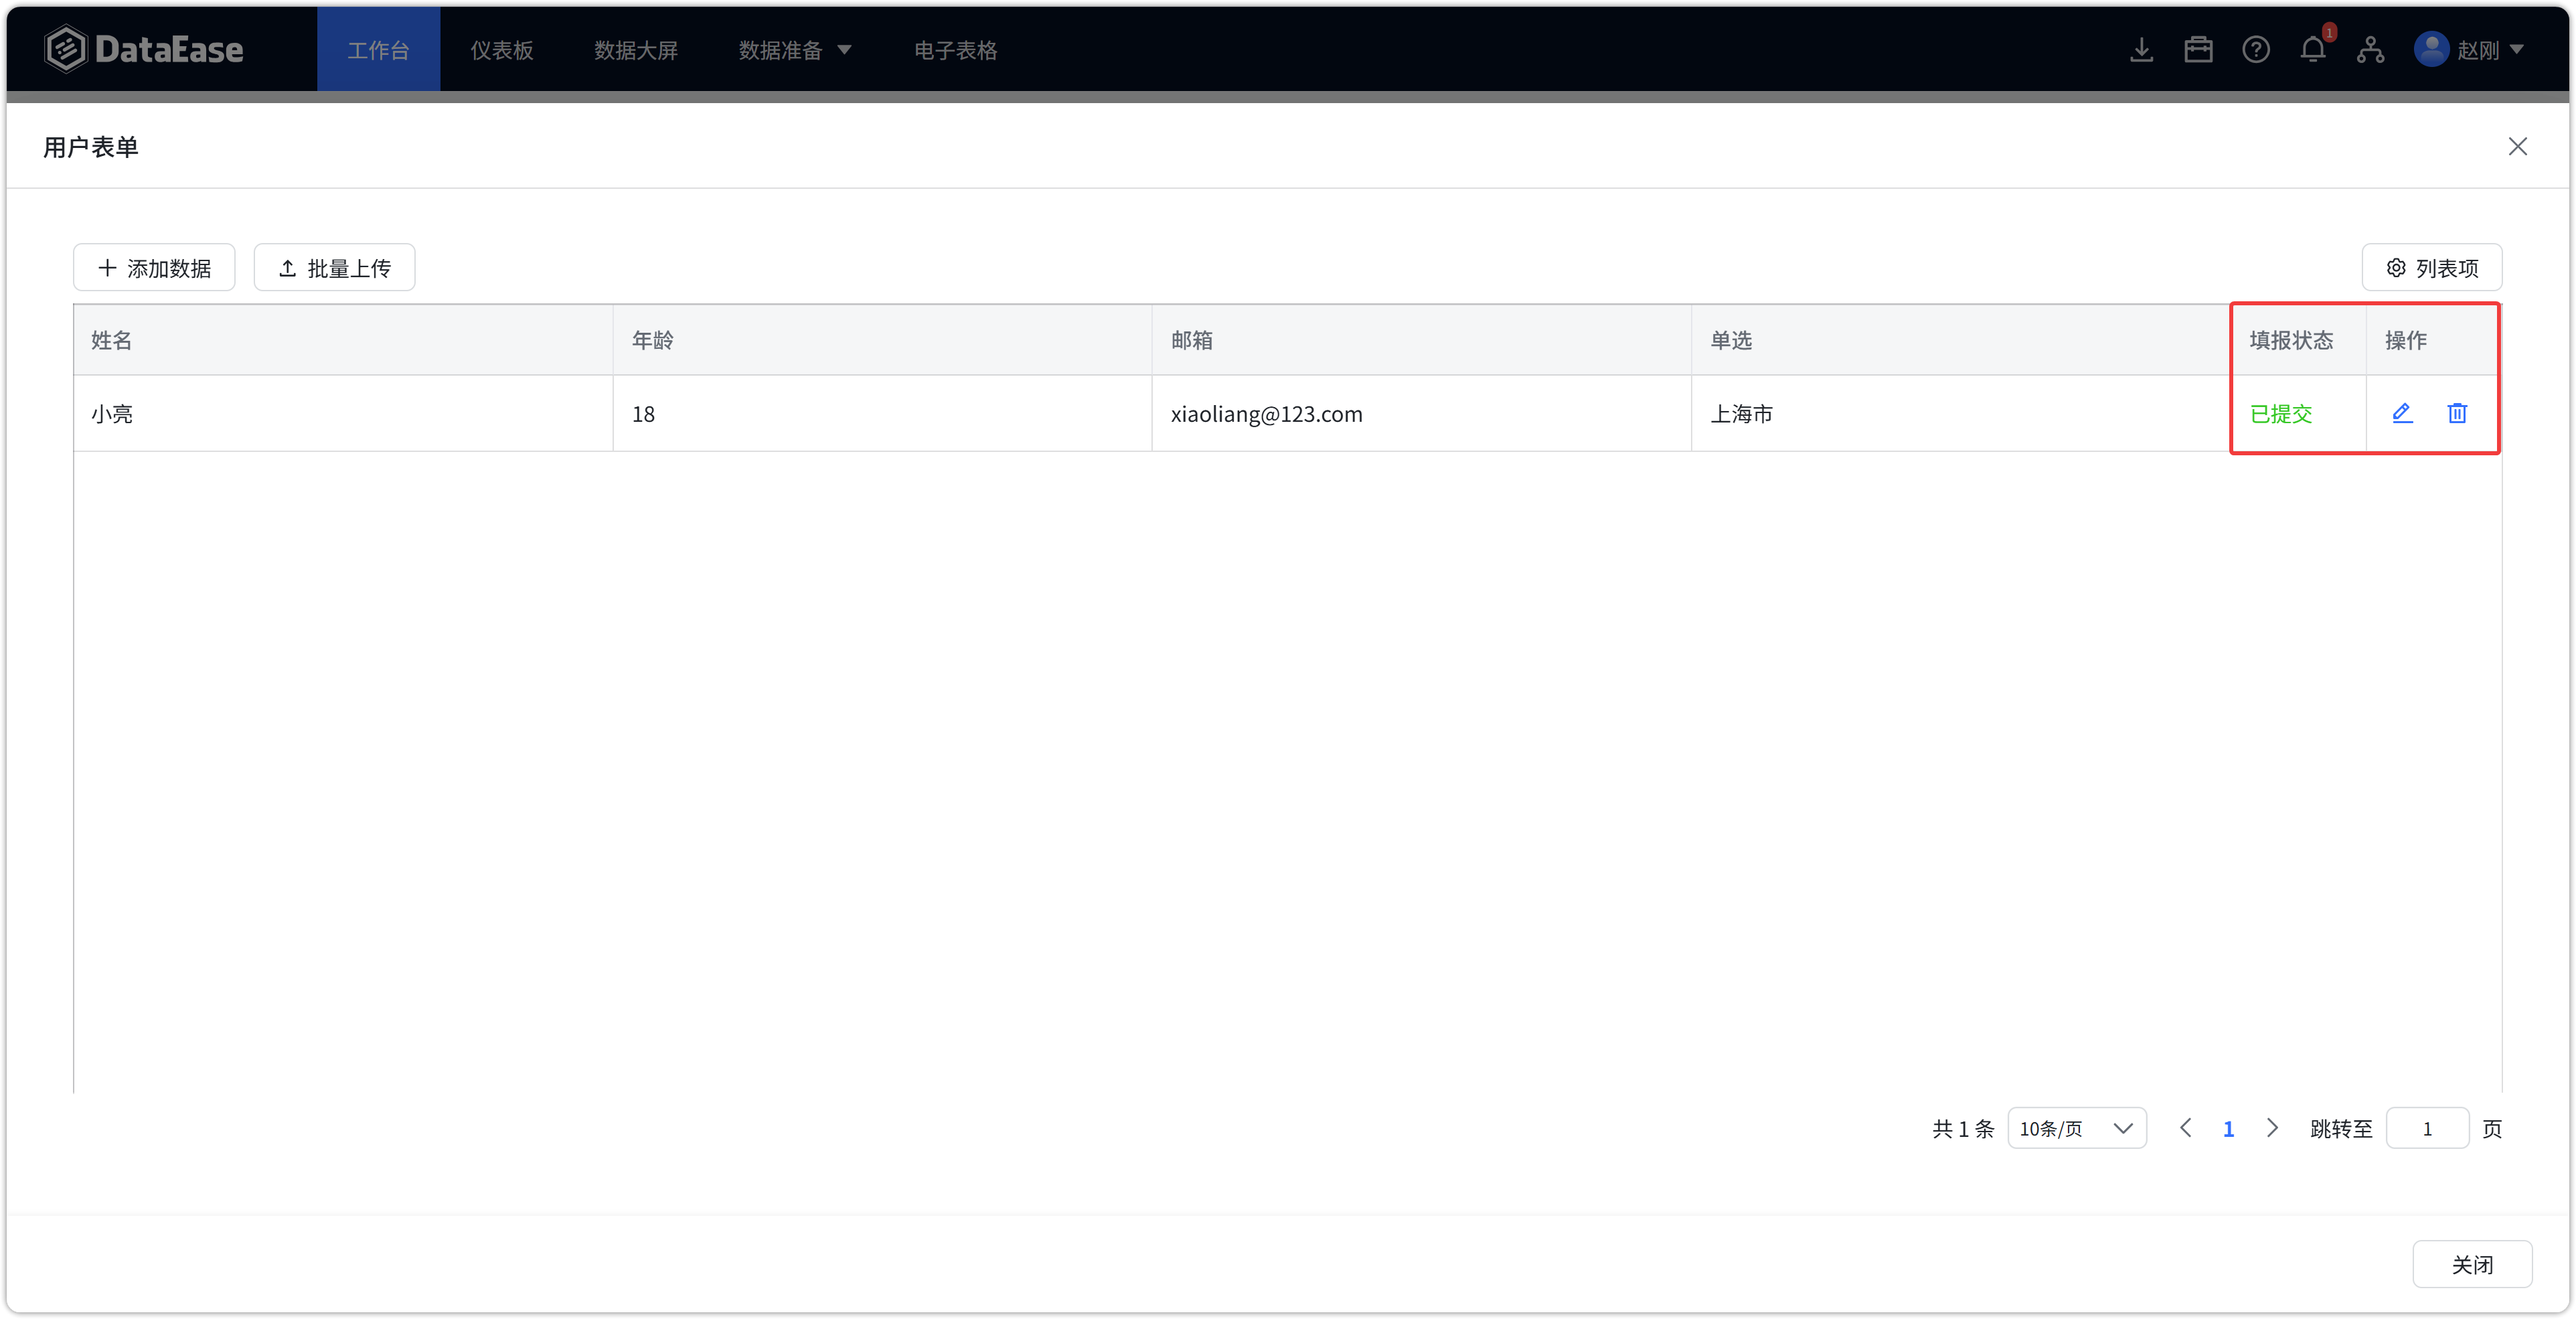Switch to the 仪表板 tab
Viewport: 2576px width, 1319px height.
pos(502,49)
